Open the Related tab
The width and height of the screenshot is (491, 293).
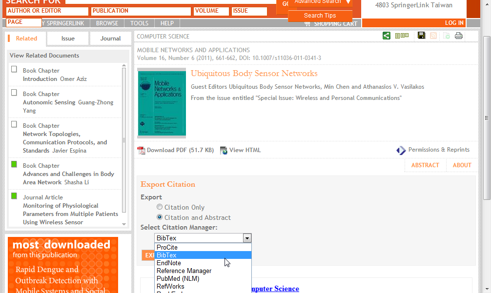(26, 39)
